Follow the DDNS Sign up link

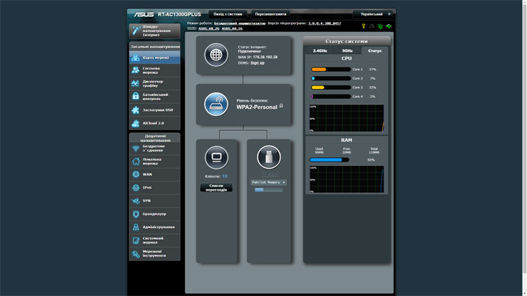[258, 63]
